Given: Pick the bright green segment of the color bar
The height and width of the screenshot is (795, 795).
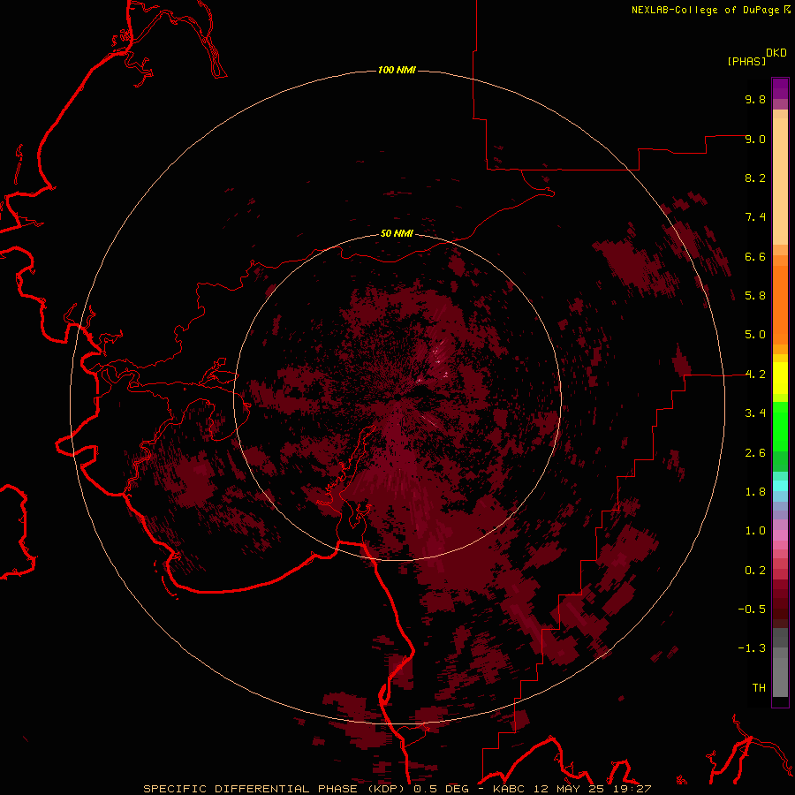Looking at the screenshot, I should [x=780, y=427].
